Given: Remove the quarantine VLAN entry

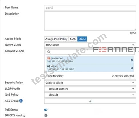Looking at the screenshot, I should coord(131,60).
